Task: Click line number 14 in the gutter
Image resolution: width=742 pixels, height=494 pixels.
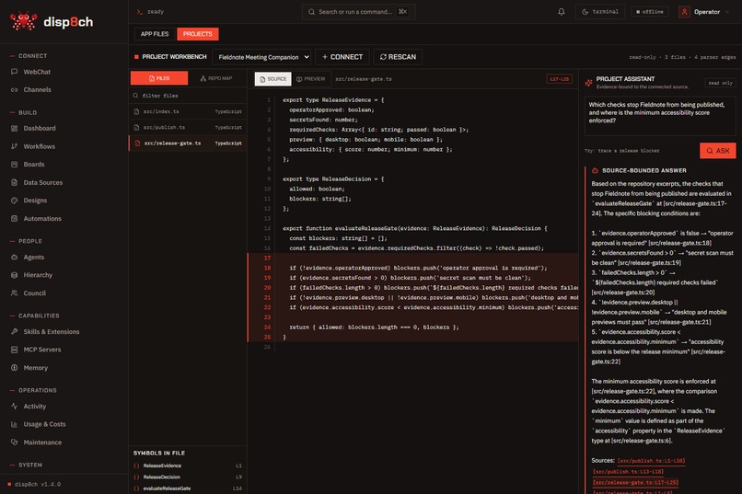Action: [x=267, y=229]
